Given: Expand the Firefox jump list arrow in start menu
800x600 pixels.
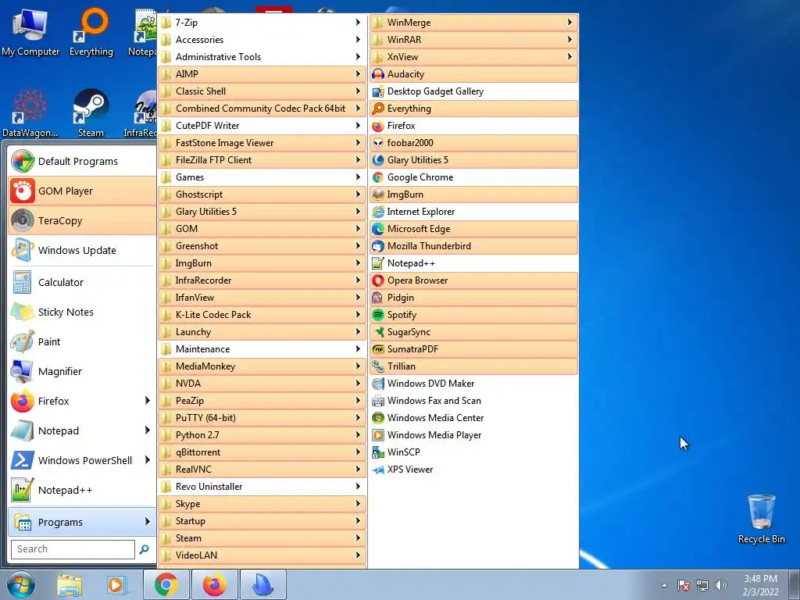Looking at the screenshot, I should click(147, 401).
